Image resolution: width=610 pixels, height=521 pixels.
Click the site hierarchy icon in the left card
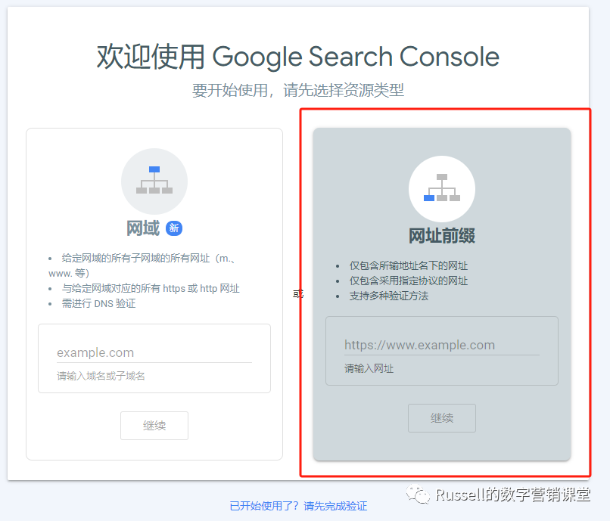click(154, 181)
